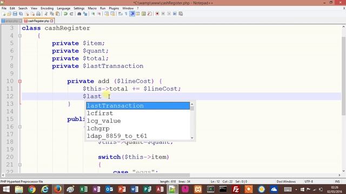
Task: Click the Zoom In toolbar icon
Action: tap(93, 13)
